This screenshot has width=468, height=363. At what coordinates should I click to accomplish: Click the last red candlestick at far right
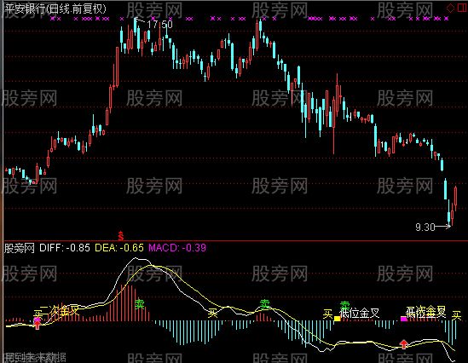point(455,199)
